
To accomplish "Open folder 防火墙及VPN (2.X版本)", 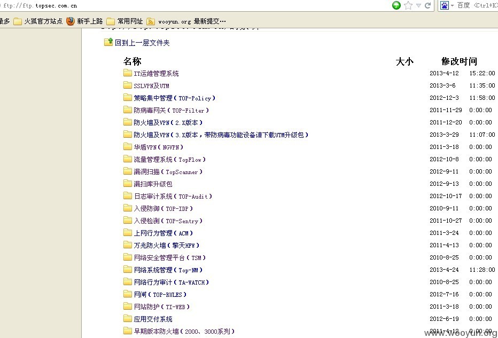I will (x=168, y=123).
